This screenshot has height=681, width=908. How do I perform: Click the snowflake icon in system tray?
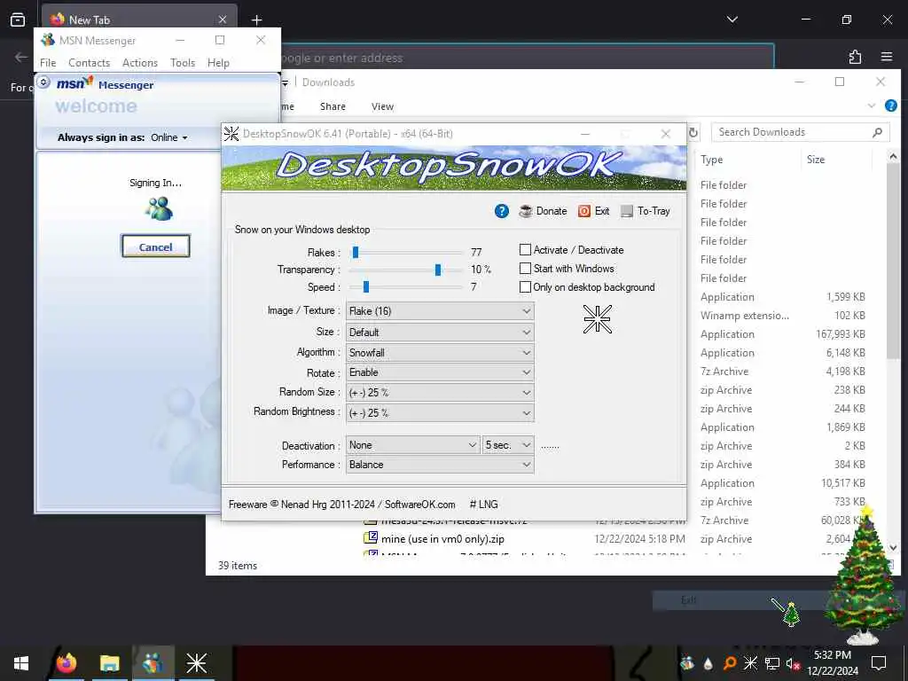tap(750, 663)
